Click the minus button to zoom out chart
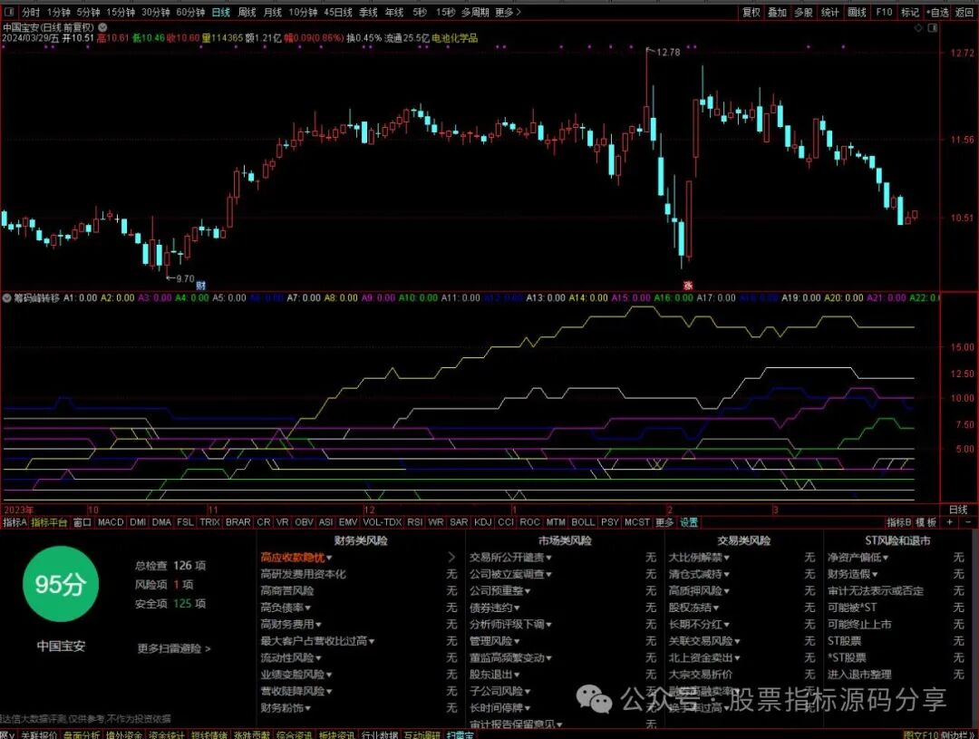The height and width of the screenshot is (739, 979). (x=968, y=522)
